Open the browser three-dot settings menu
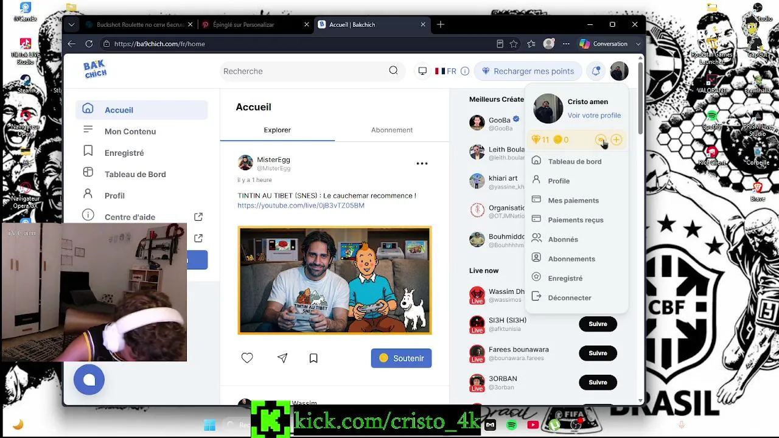The image size is (779, 438). (566, 44)
